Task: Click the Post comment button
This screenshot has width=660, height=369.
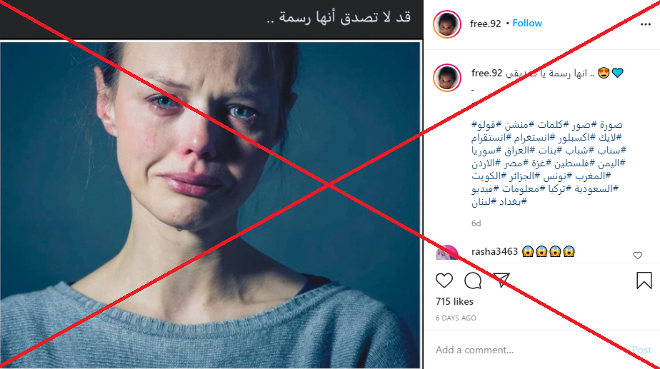Action: point(641,350)
